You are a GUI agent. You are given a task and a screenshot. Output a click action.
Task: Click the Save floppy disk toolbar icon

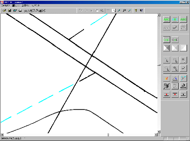point(10,11)
